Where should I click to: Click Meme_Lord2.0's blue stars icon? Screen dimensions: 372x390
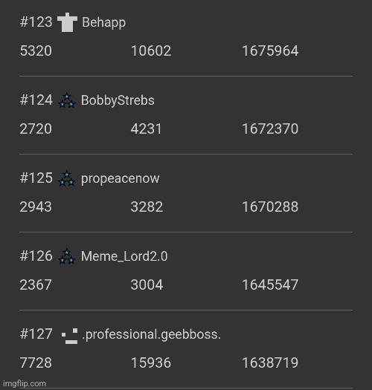(67, 256)
